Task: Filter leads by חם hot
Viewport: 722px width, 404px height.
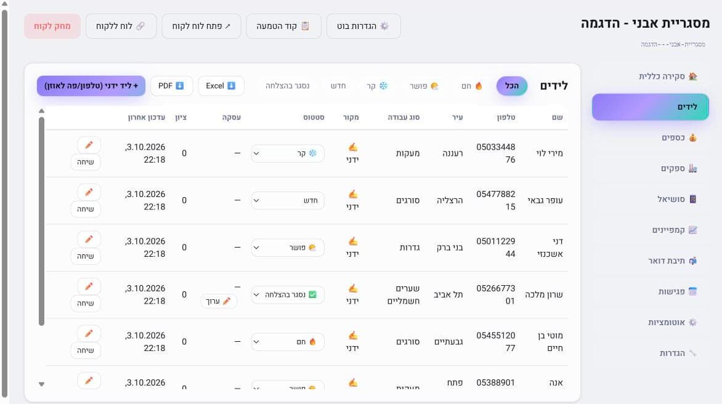Action: pyautogui.click(x=472, y=86)
